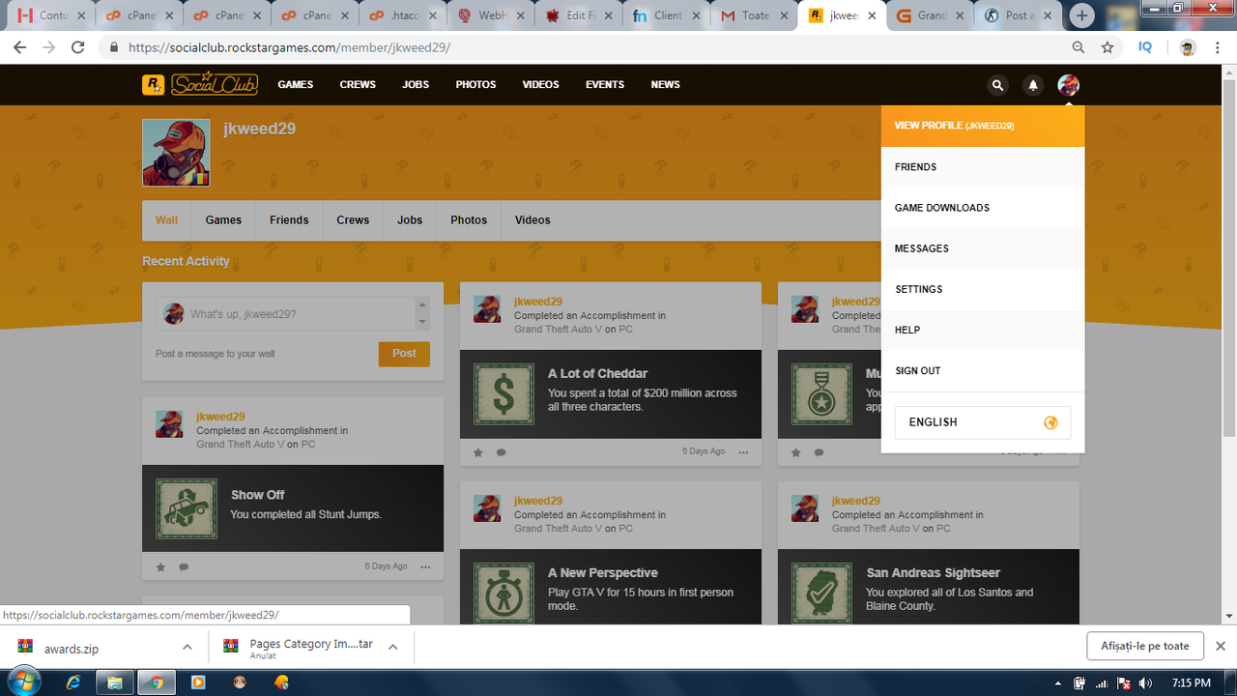Choose Friends in the account menu
This screenshot has width=1237, height=696.
[x=983, y=167]
